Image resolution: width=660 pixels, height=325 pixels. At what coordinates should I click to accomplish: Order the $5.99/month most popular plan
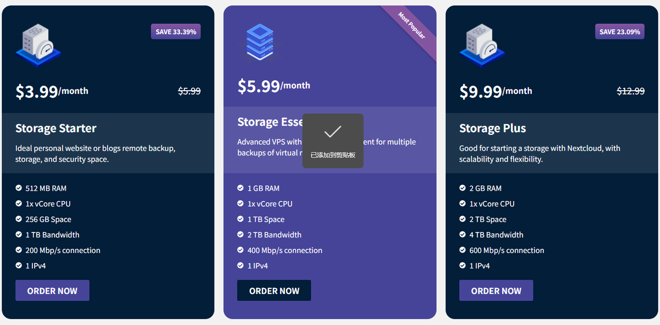[x=274, y=290]
